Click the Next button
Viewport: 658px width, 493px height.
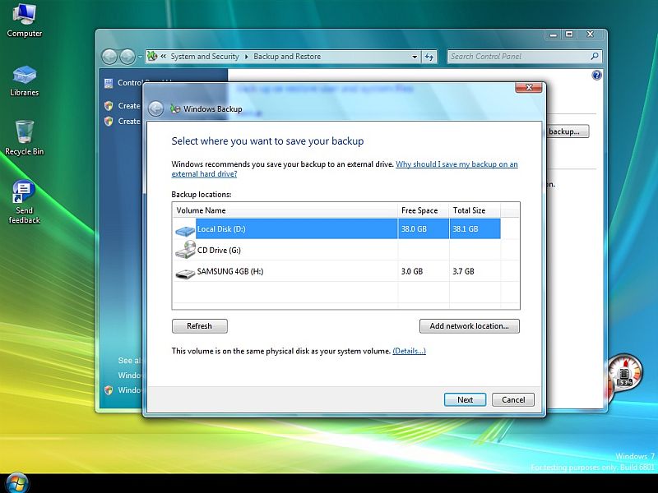point(465,399)
